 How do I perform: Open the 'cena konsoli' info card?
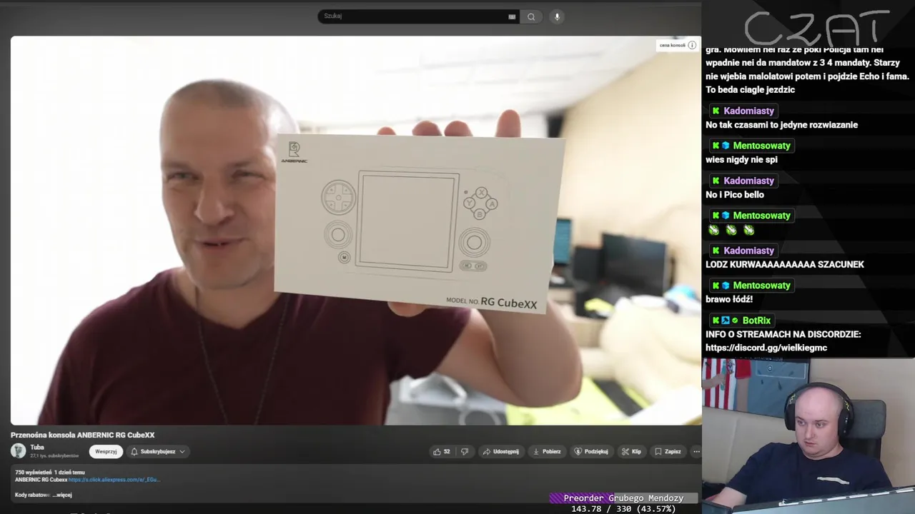pyautogui.click(x=677, y=45)
